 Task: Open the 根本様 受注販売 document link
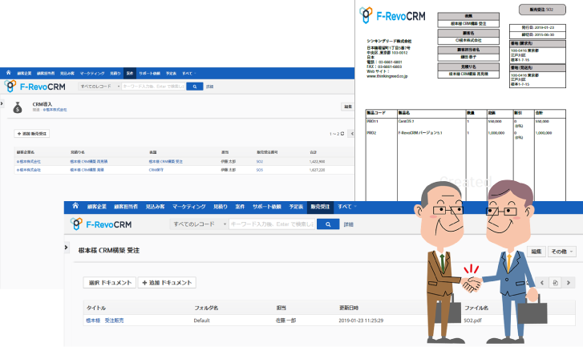pyautogui.click(x=105, y=321)
